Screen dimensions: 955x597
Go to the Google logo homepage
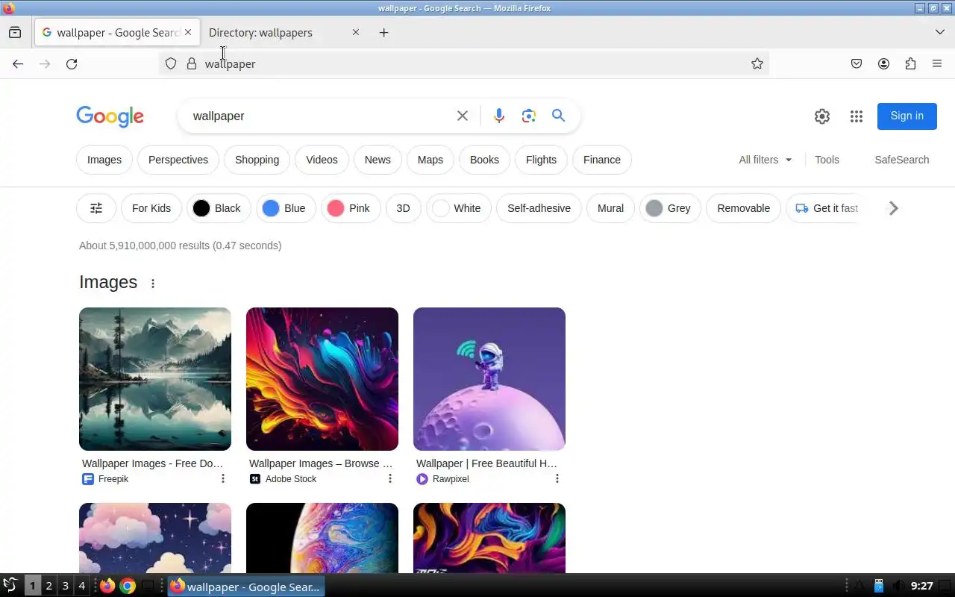(x=110, y=116)
